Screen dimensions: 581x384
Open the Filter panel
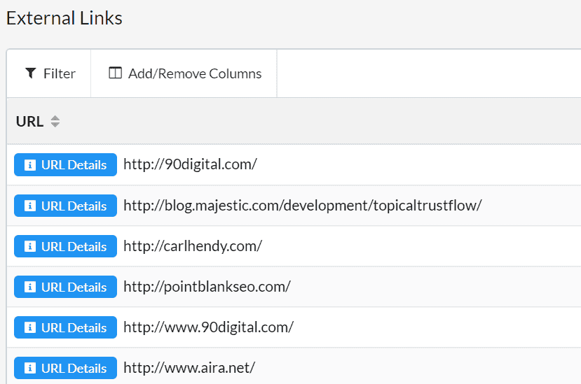49,73
